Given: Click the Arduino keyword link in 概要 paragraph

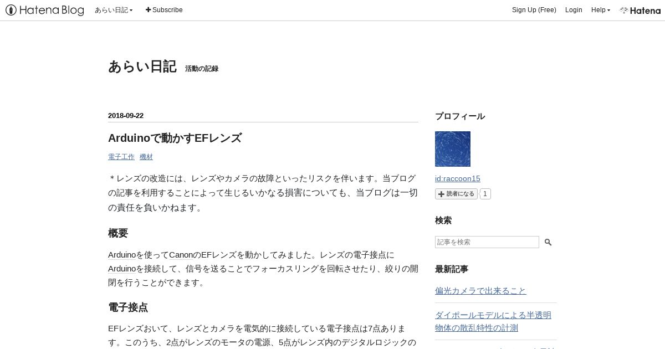Looking at the screenshot, I should click(122, 255).
